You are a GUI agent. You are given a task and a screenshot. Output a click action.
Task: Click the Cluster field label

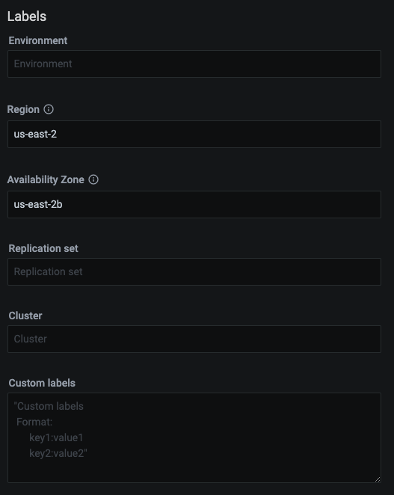pyautogui.click(x=25, y=316)
